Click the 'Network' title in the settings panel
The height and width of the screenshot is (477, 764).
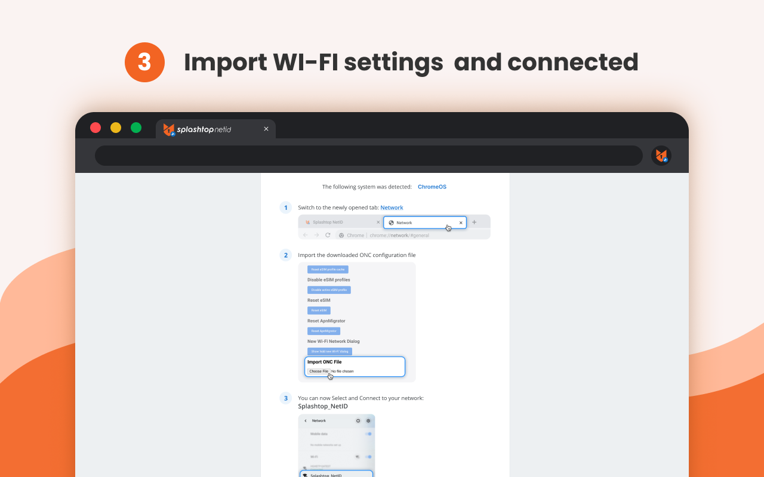(319, 421)
